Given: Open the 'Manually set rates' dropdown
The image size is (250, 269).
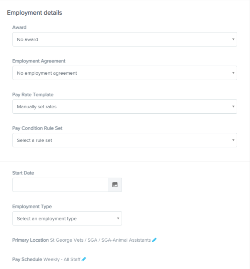Looking at the screenshot, I should click(x=125, y=106).
